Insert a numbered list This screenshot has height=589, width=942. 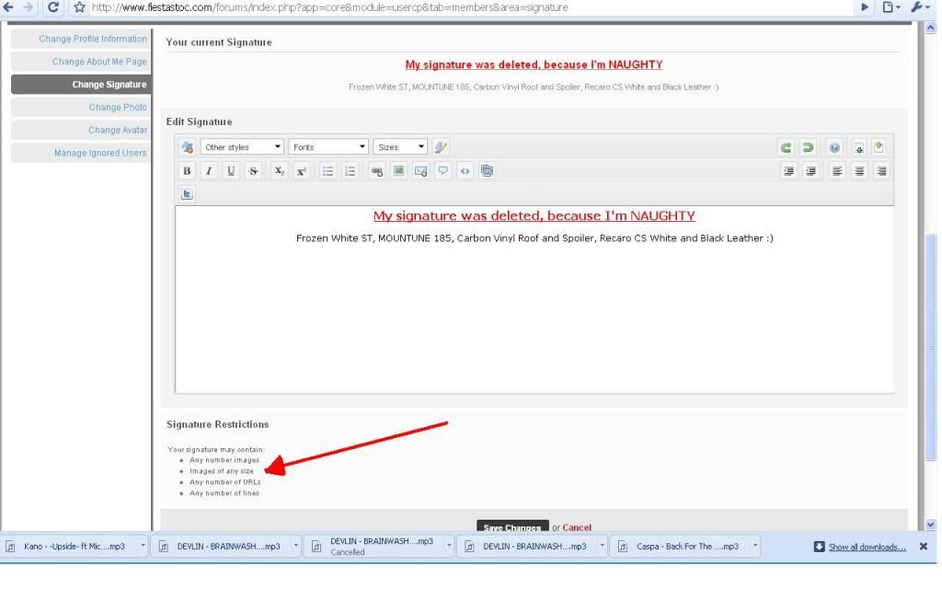(x=350, y=170)
